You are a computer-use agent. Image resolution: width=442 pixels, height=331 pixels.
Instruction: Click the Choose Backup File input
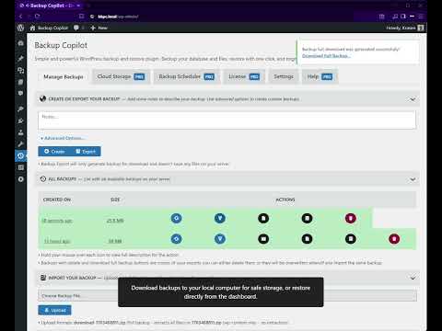[x=227, y=296]
